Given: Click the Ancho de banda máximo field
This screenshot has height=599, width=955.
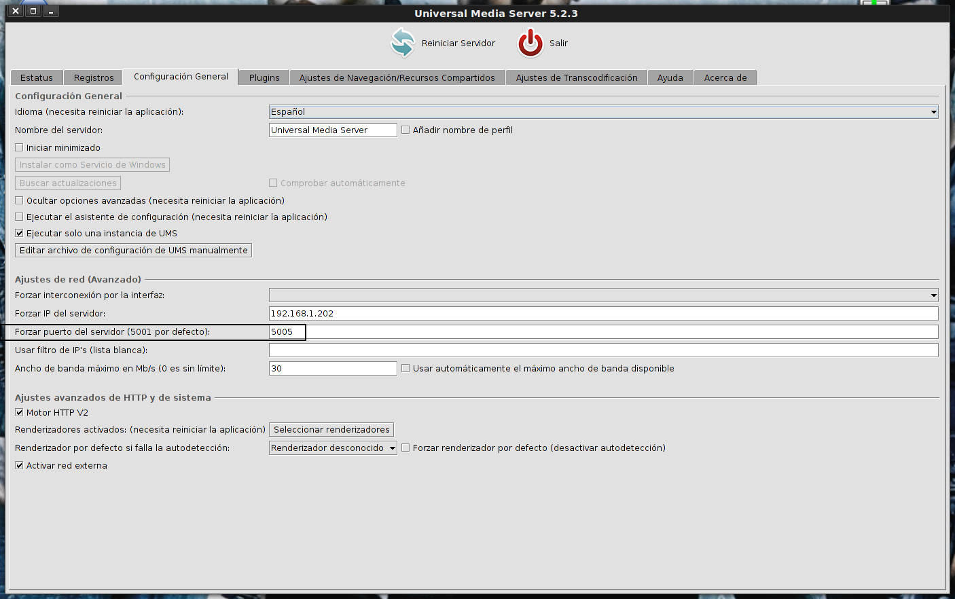Looking at the screenshot, I should click(333, 368).
